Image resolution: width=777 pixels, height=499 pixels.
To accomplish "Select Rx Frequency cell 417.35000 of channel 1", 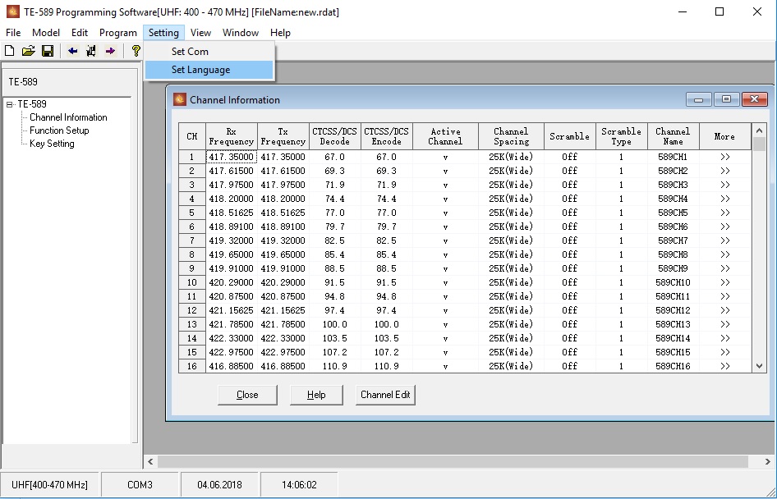I will [232, 157].
